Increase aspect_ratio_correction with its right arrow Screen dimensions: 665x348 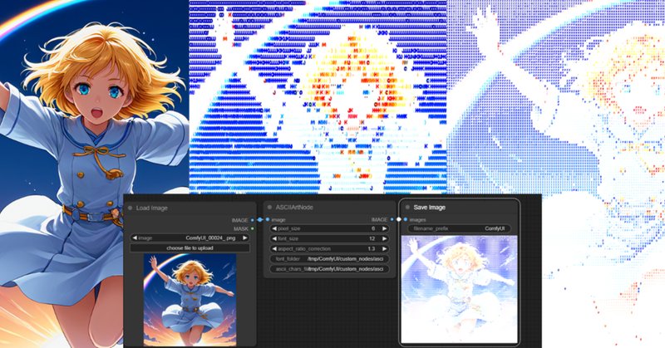tap(384, 249)
